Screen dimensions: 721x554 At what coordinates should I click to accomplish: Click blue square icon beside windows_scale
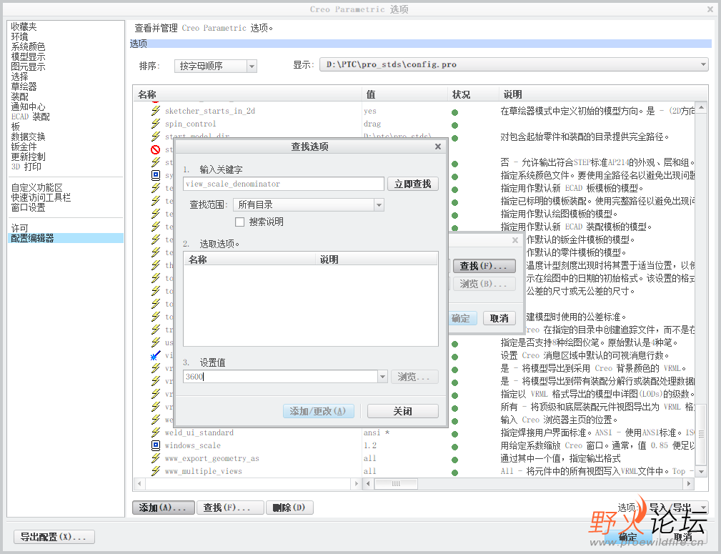coord(156,445)
